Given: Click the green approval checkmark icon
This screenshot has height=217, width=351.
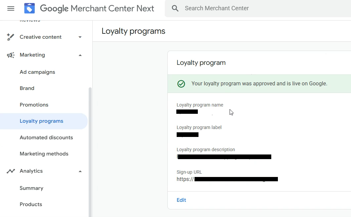Looking at the screenshot, I should [x=181, y=84].
